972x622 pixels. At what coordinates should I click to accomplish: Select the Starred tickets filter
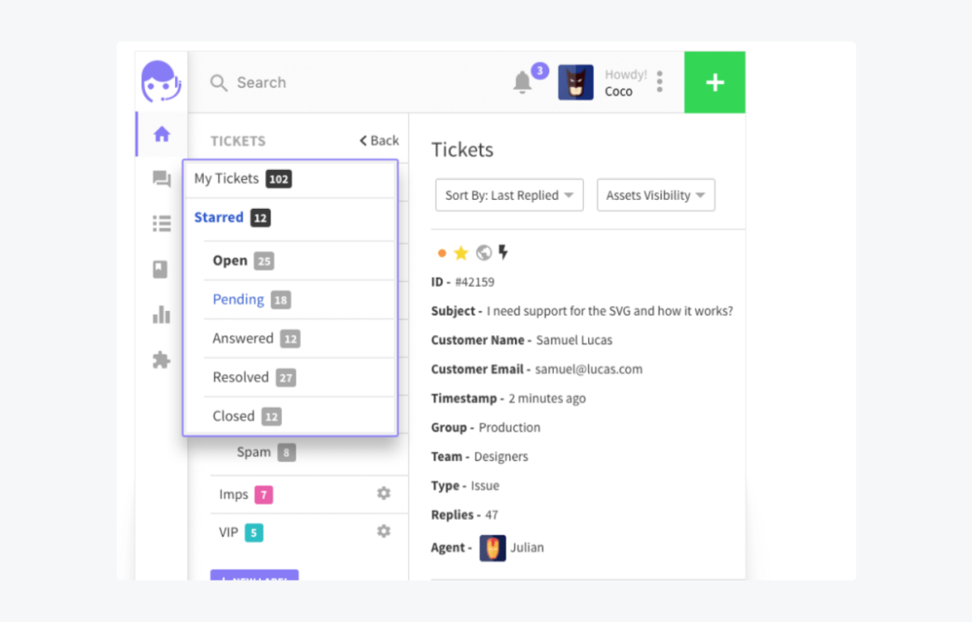(218, 217)
